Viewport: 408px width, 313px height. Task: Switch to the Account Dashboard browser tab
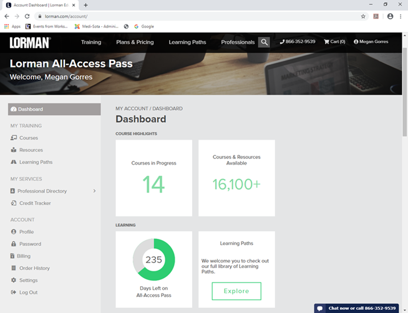point(41,5)
